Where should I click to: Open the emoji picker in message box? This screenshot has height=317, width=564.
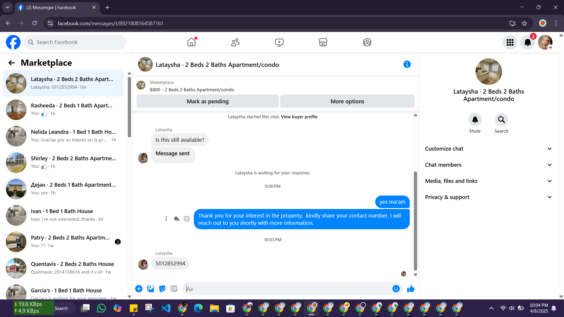pyautogui.click(x=396, y=289)
